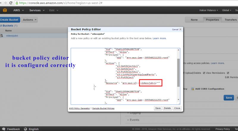Image resolution: width=238 pixels, height=131 pixels.
Task: Click the blue Save button in Properties panel
Action: pos(228,98)
